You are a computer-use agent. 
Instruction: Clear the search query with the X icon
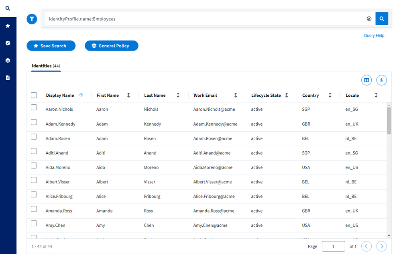(x=369, y=19)
